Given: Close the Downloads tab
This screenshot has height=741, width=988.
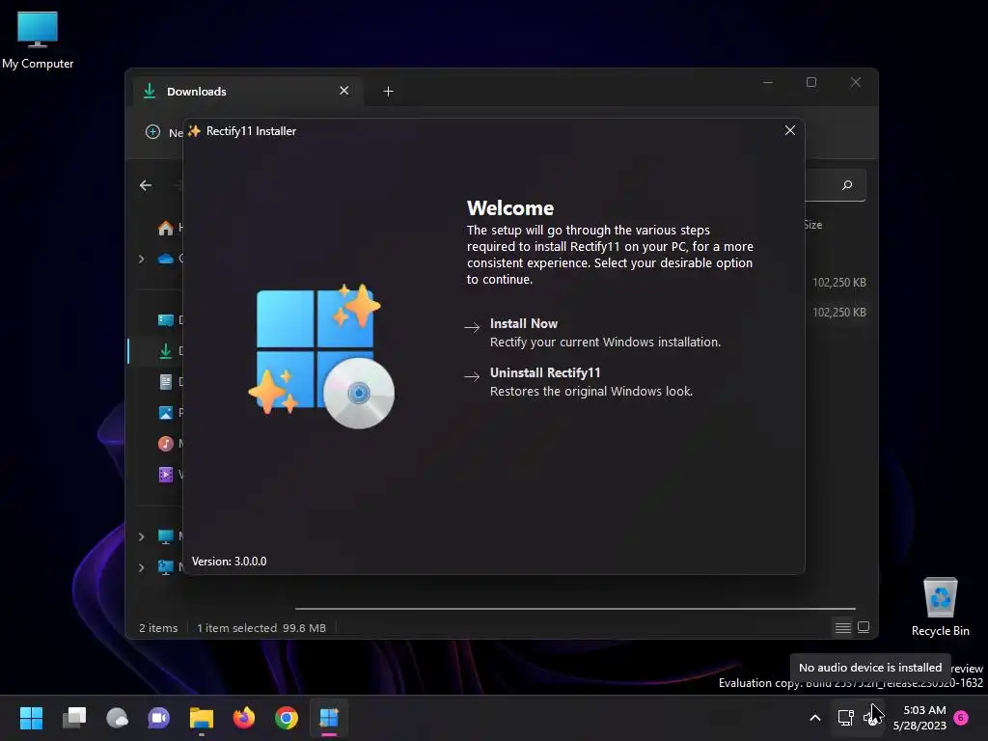Looking at the screenshot, I should [344, 91].
